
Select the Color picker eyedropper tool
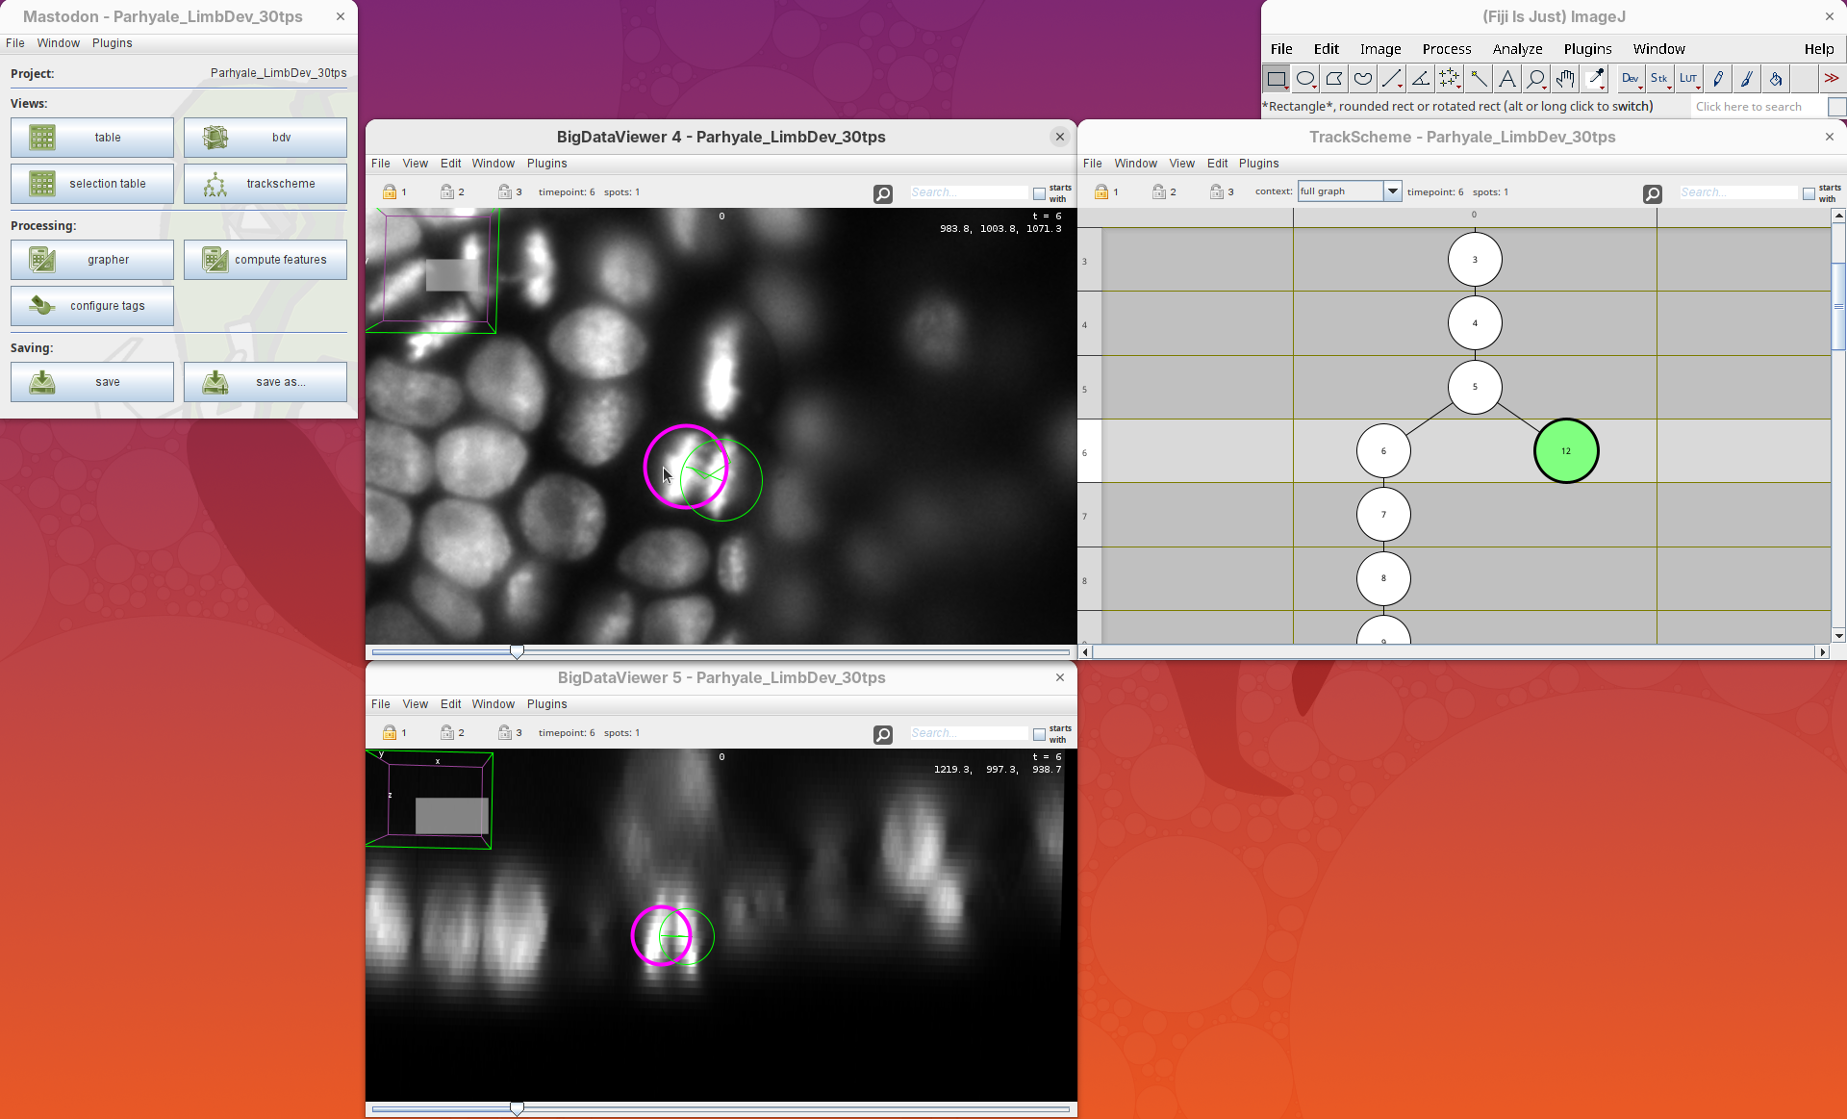point(1595,79)
